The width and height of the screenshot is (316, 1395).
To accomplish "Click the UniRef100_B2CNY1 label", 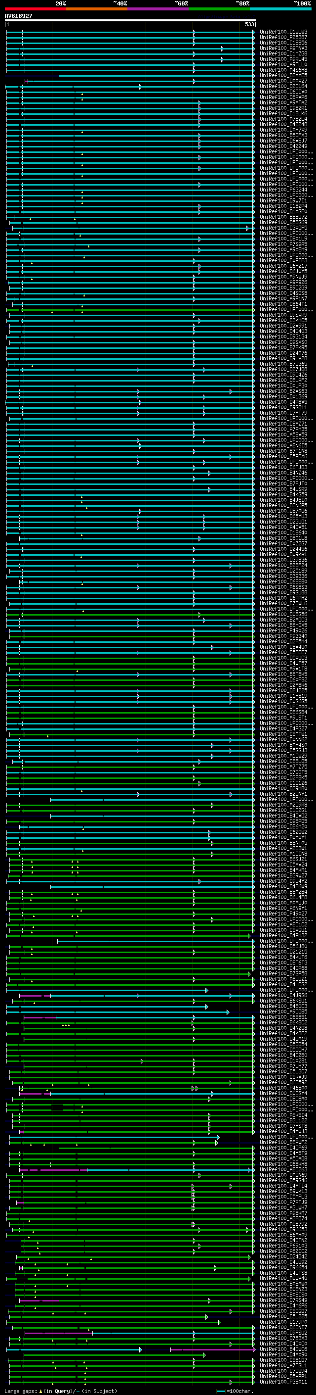I will [283, 794].
